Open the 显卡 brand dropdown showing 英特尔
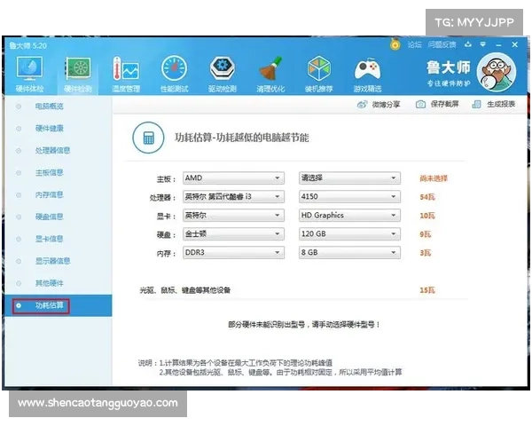The width and height of the screenshot is (532, 426). click(x=233, y=216)
